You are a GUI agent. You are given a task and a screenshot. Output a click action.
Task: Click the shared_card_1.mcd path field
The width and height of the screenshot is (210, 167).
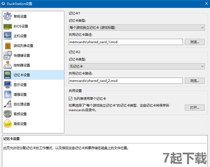pyautogui.click(x=126, y=42)
